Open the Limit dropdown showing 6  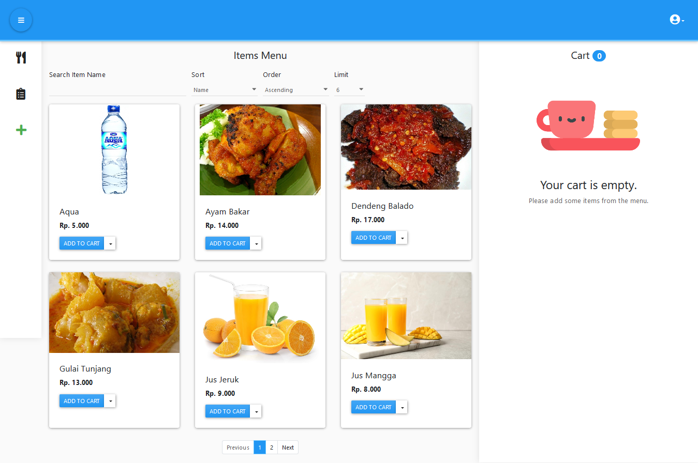pyautogui.click(x=349, y=90)
